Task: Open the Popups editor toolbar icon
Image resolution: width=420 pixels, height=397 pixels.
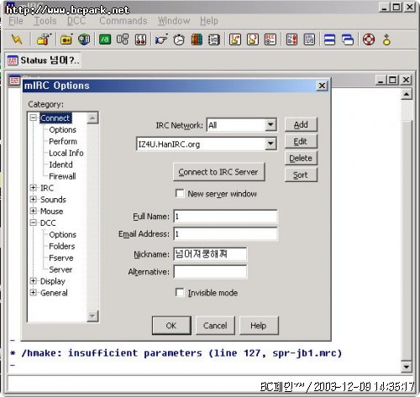Action: point(123,39)
